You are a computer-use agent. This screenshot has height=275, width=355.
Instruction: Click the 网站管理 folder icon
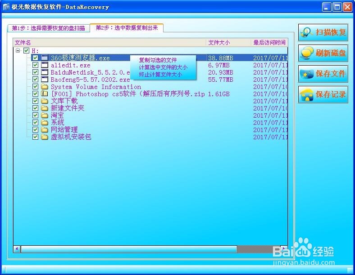coord(45,129)
